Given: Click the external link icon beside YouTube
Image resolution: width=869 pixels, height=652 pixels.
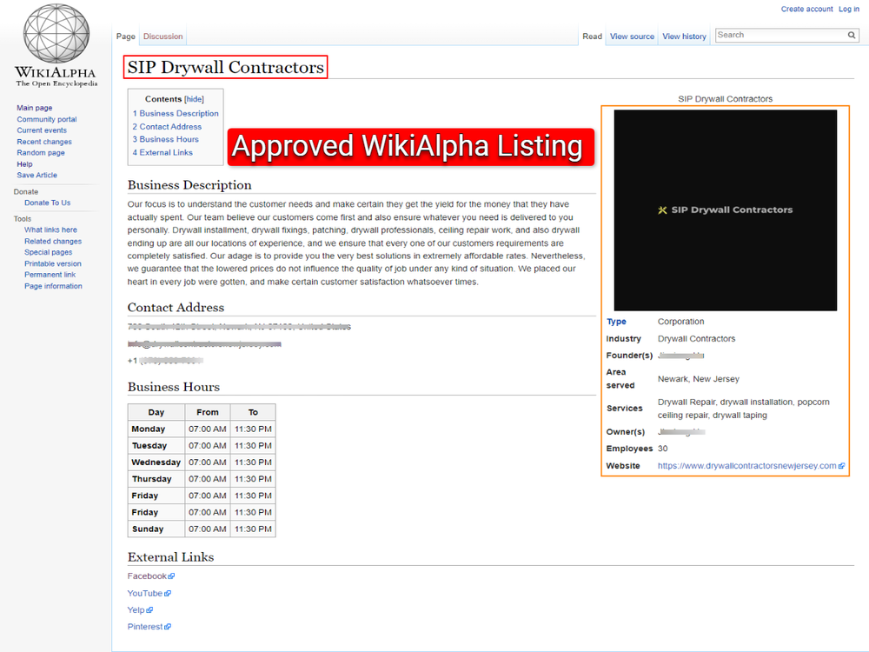Looking at the screenshot, I should pos(168,592).
